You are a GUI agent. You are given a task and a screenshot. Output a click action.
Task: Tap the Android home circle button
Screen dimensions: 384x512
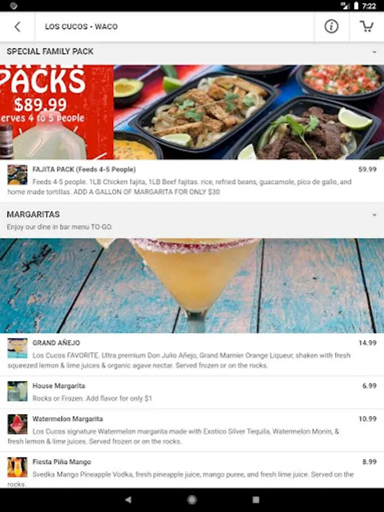click(192, 499)
